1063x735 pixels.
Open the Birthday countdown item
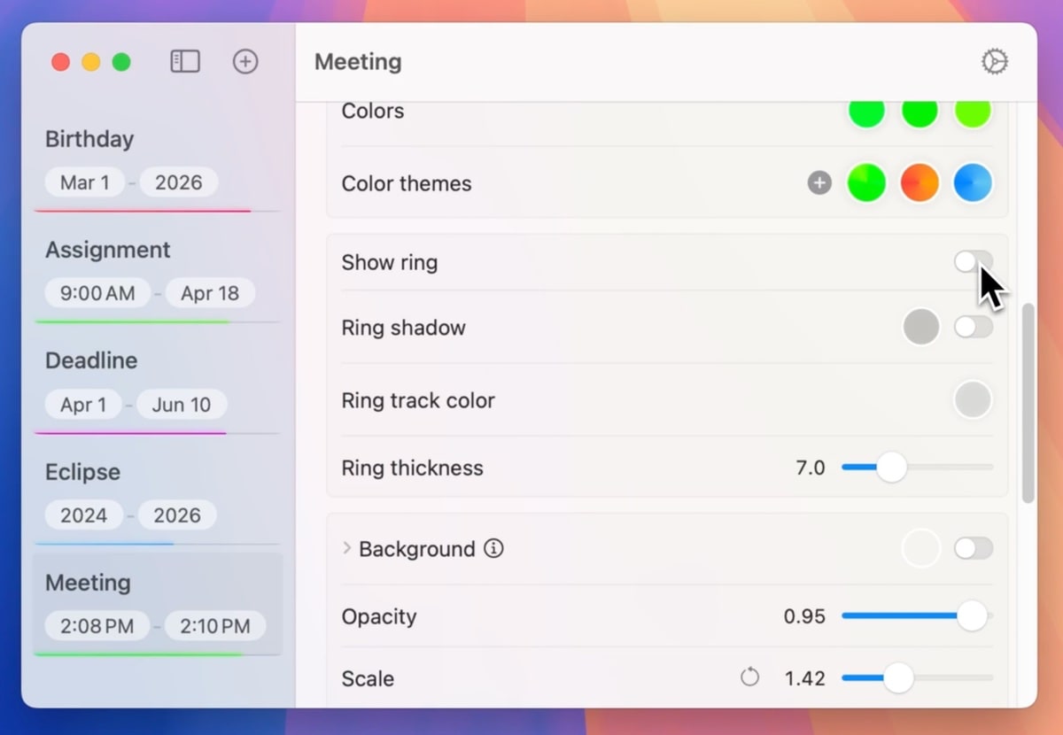coord(89,139)
